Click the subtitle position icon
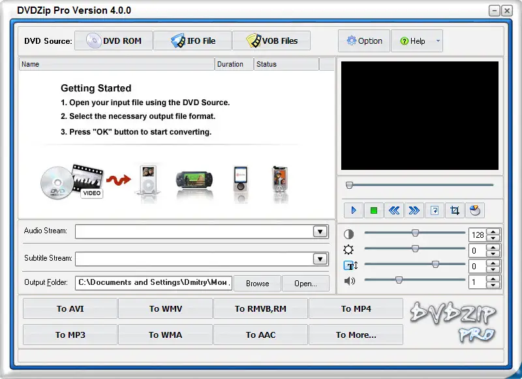The image size is (522, 379). (350, 266)
